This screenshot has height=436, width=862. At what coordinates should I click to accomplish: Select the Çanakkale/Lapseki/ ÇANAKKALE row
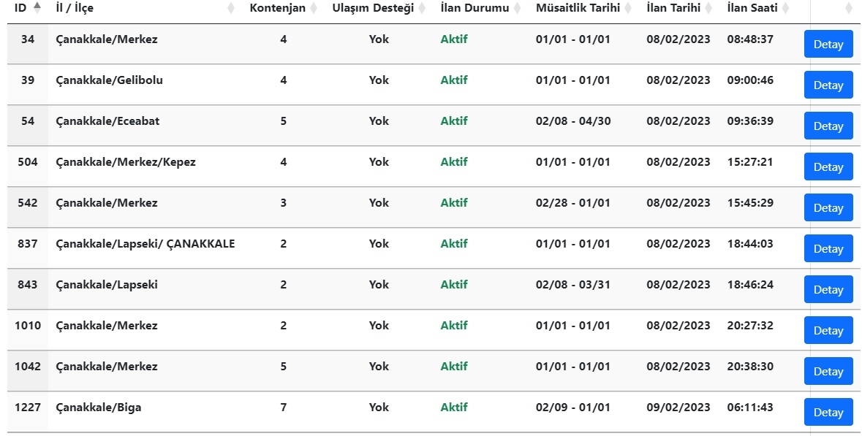[x=434, y=248]
